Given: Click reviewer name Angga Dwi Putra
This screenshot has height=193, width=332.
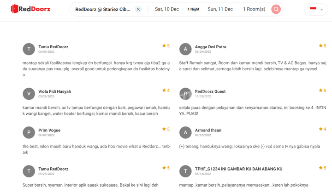Looking at the screenshot, I should [210, 47].
